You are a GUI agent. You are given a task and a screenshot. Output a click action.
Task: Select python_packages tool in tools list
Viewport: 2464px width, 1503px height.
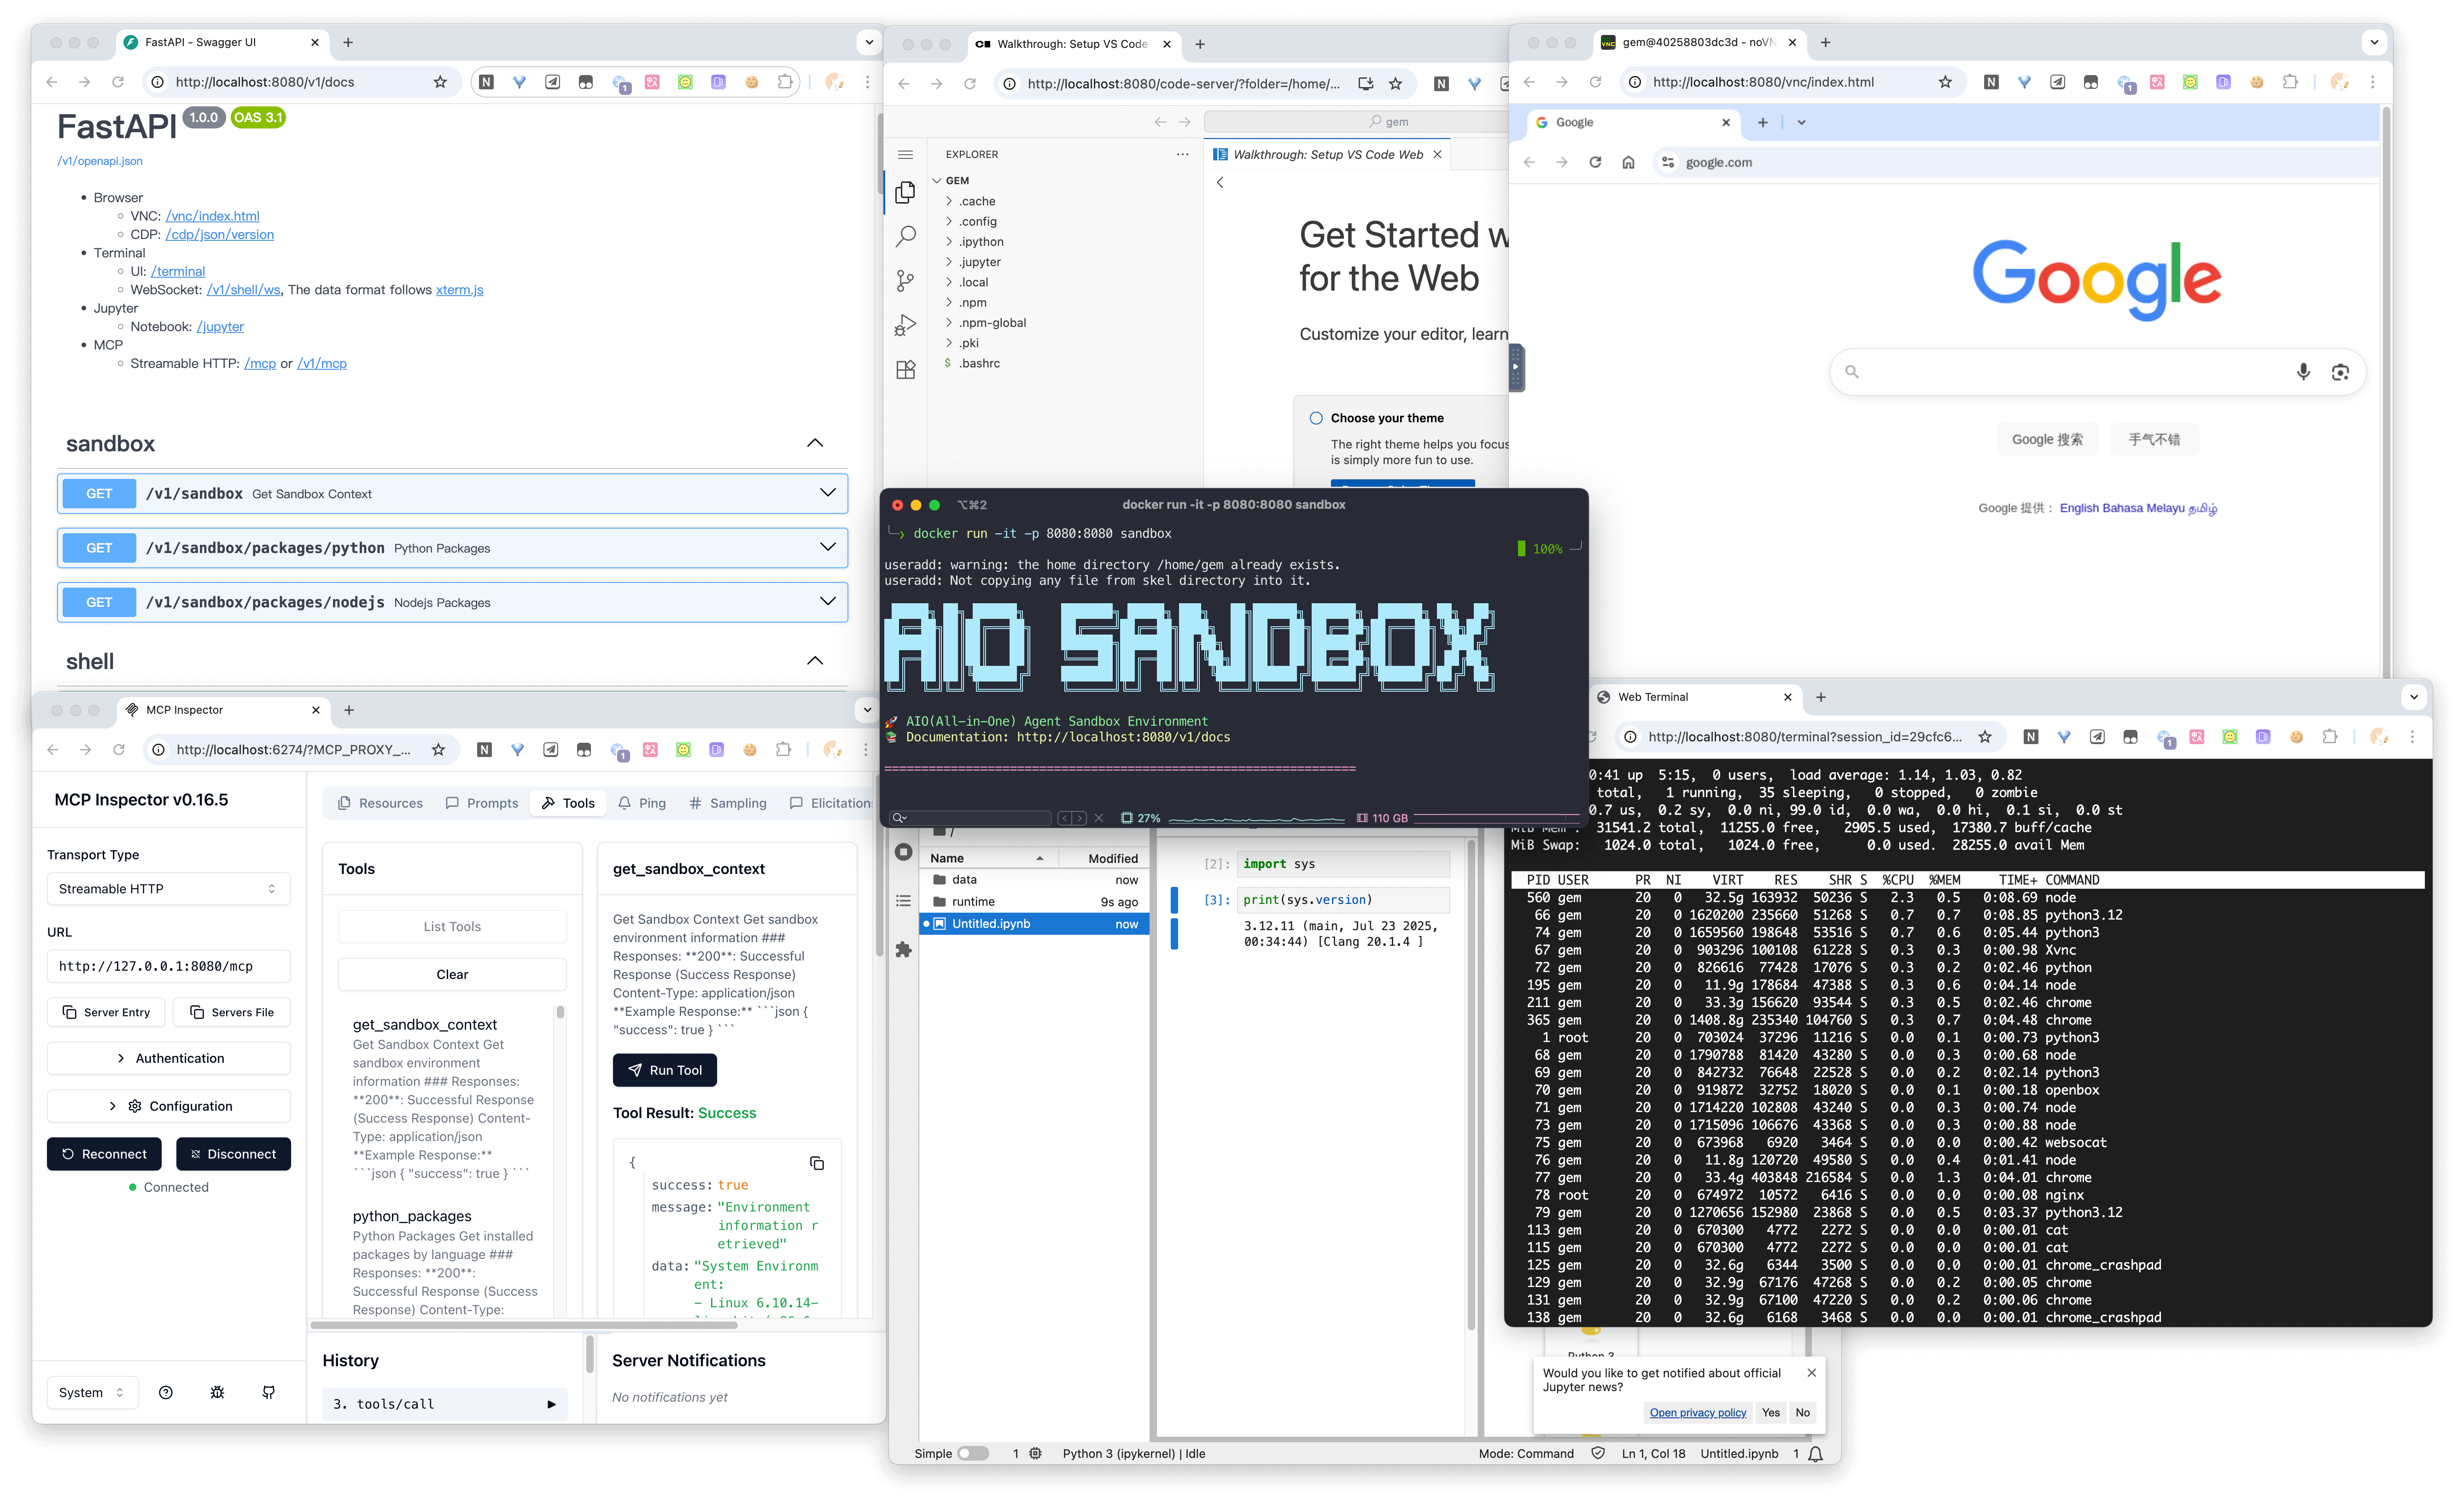pos(412,1216)
